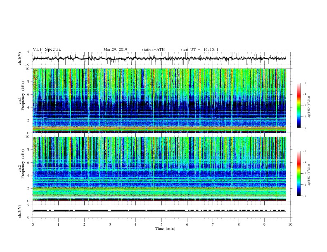Screen dimensions: 327x252
Task: Click the time axis tick label '5'
Action: 161,224
